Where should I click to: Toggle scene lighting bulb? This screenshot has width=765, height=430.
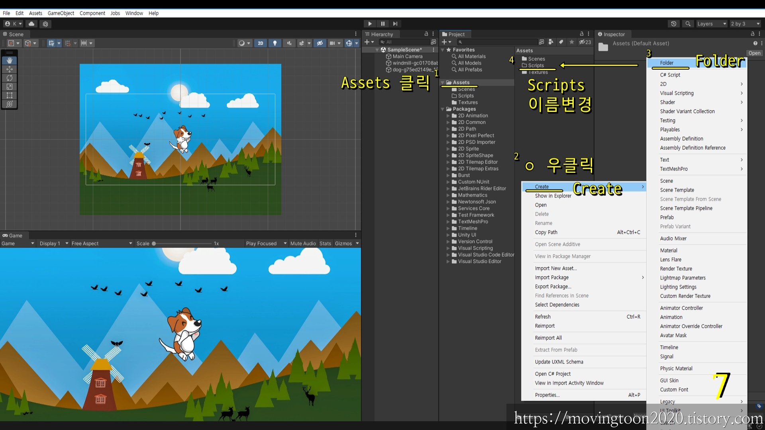(x=275, y=43)
